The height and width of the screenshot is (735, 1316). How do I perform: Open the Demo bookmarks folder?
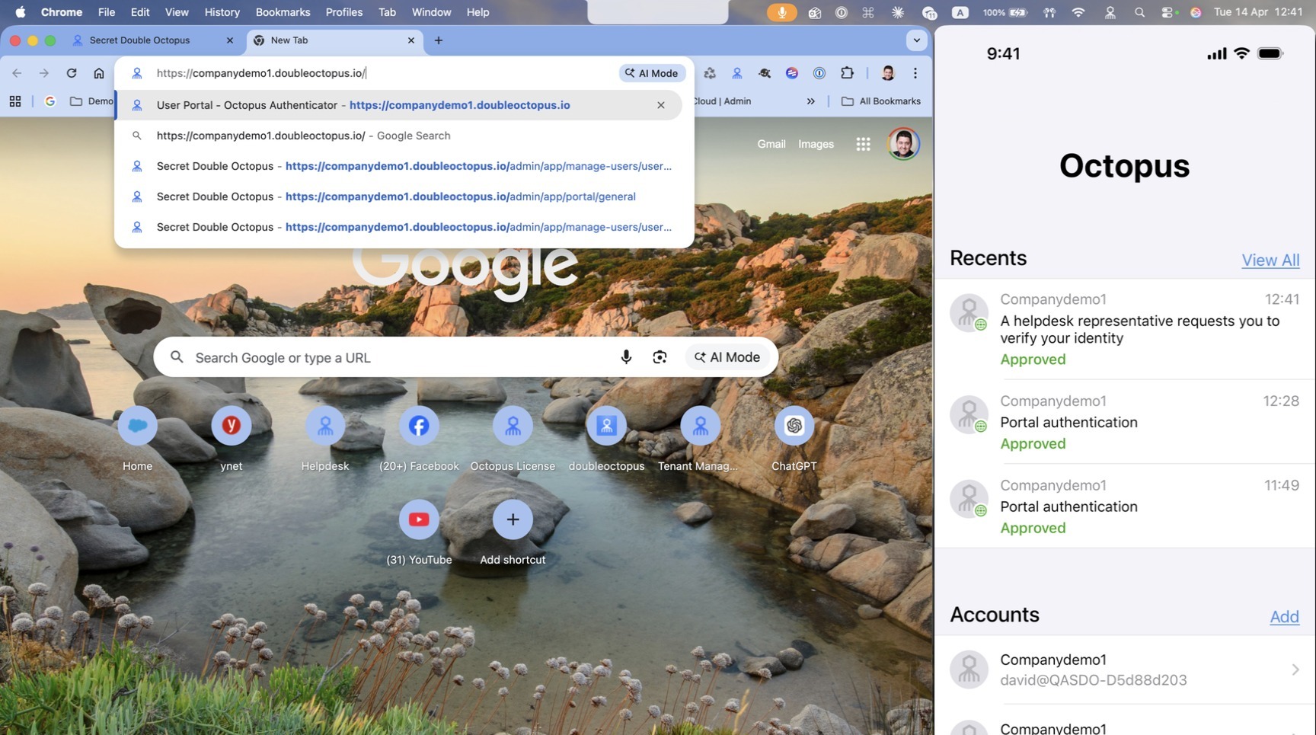(91, 101)
